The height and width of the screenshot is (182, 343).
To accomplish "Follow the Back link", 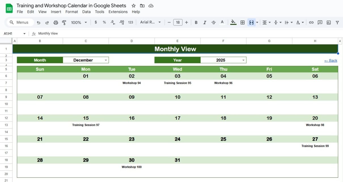I will pyautogui.click(x=331, y=60).
